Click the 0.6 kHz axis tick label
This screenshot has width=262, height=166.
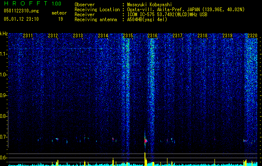pos(3,158)
